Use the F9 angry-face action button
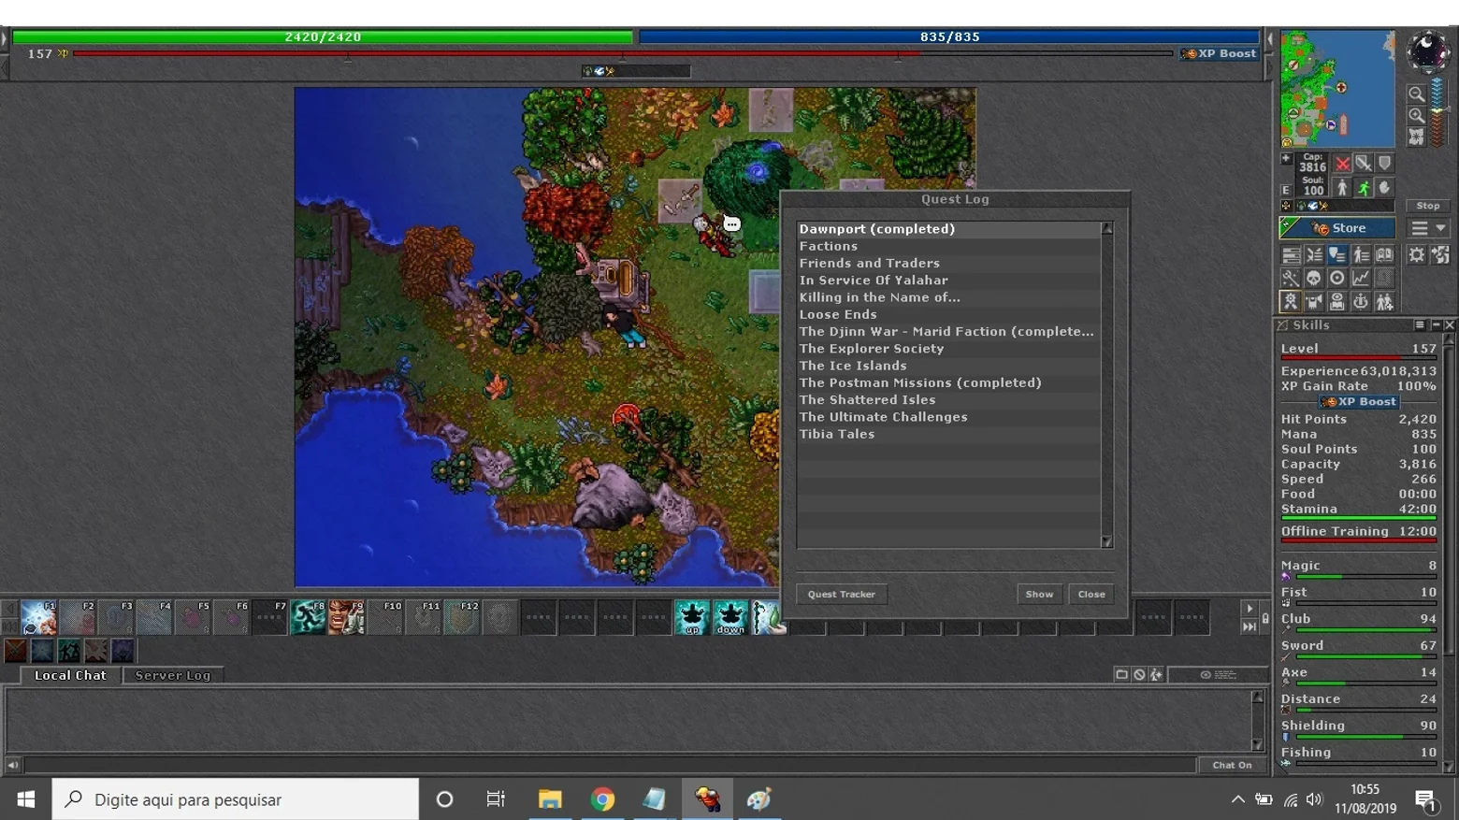 (x=346, y=617)
